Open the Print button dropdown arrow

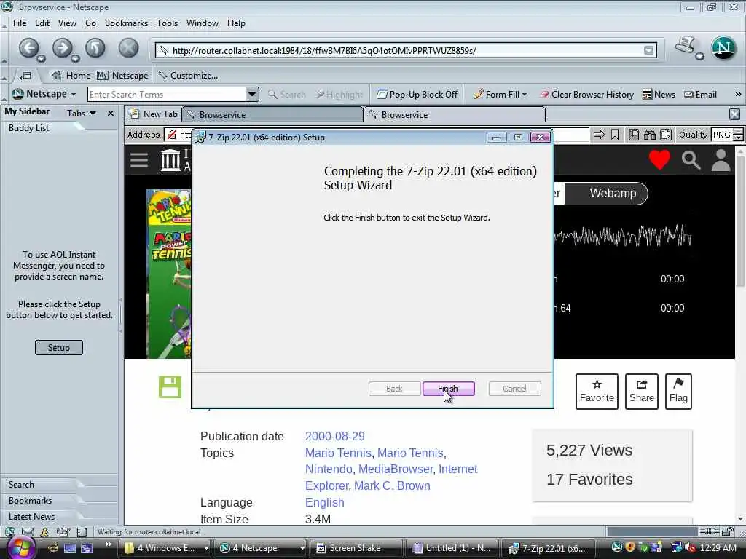tap(699, 57)
